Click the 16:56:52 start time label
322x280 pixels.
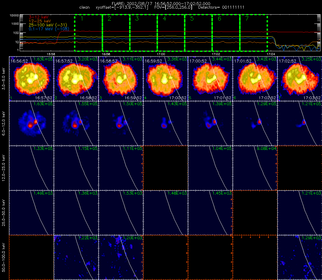[19, 61]
